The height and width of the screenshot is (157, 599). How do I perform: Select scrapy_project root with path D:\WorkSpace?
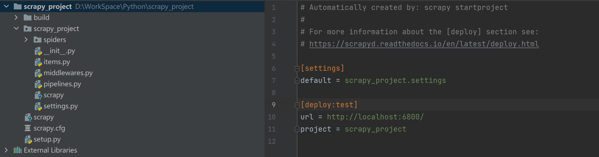point(132,6)
